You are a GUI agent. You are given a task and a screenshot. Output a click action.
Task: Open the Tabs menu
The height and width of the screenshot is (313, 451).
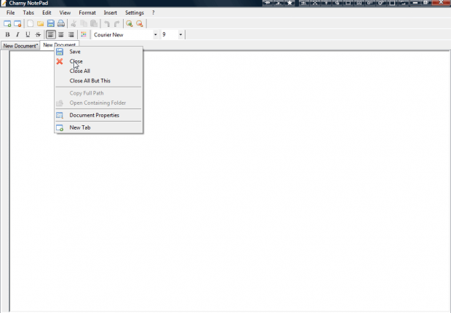(28, 12)
